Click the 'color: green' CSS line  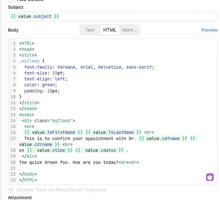click(40, 85)
